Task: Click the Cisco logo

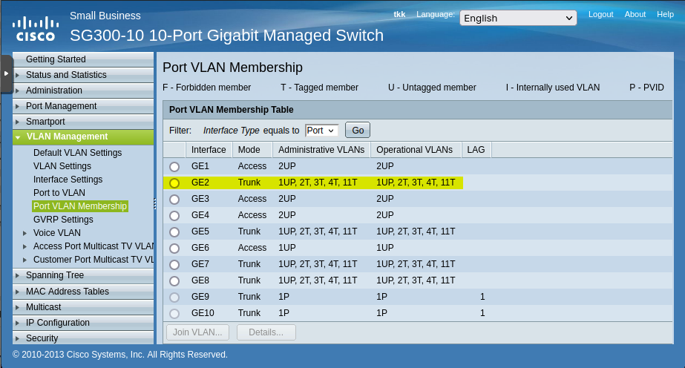Action: tap(35, 28)
